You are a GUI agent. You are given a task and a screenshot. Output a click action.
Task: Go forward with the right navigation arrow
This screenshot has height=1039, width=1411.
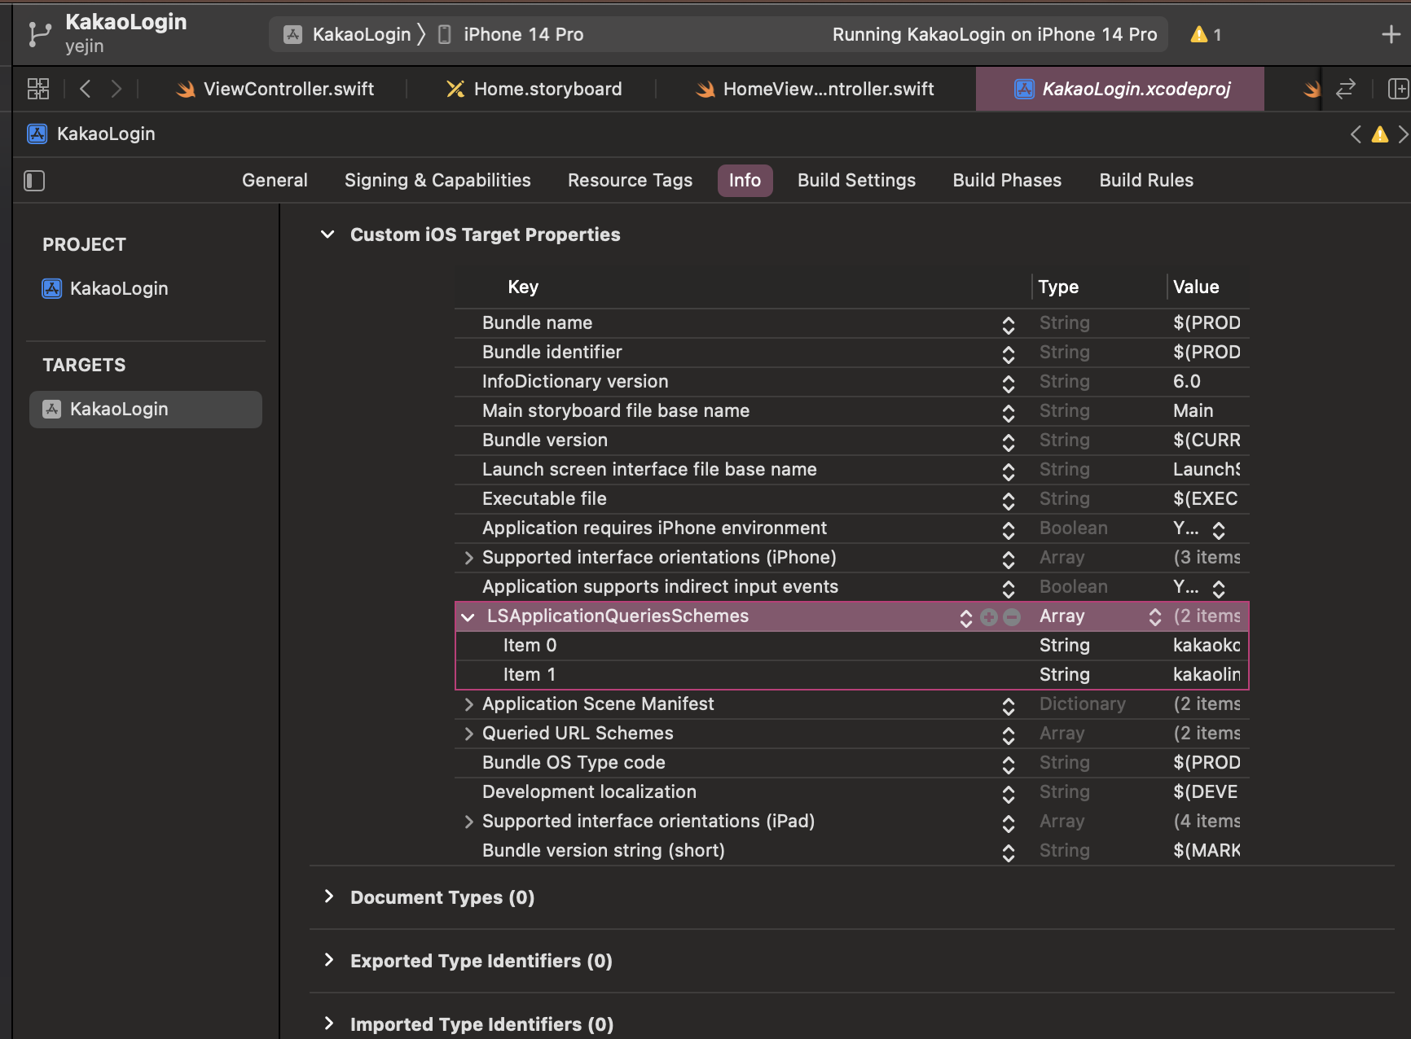[x=116, y=89]
